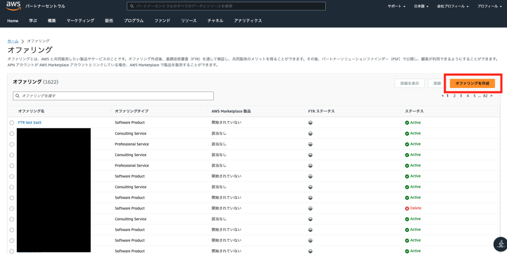Viewport: 507px width, 254px height.
Task: Open the チャネル menu
Action: pyautogui.click(x=215, y=21)
